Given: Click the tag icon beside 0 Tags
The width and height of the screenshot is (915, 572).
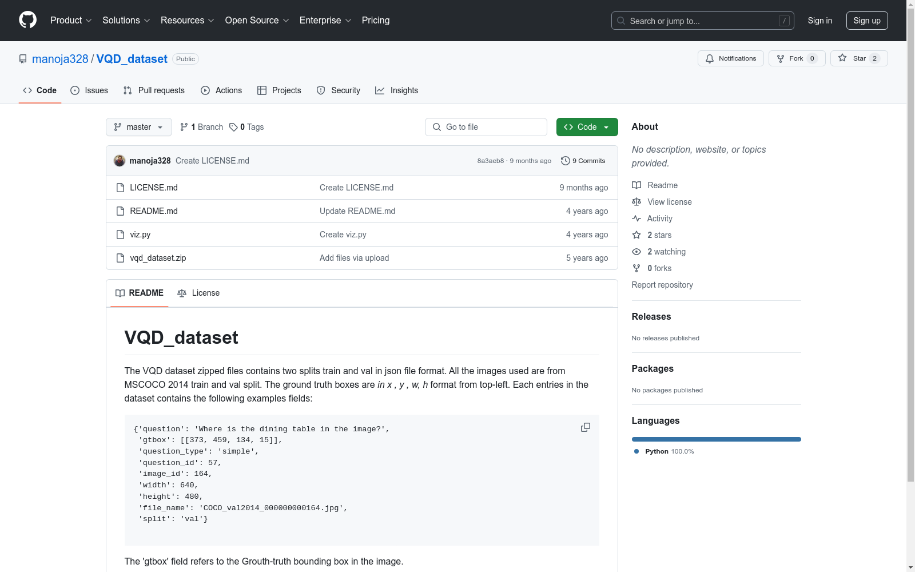Looking at the screenshot, I should pyautogui.click(x=233, y=127).
